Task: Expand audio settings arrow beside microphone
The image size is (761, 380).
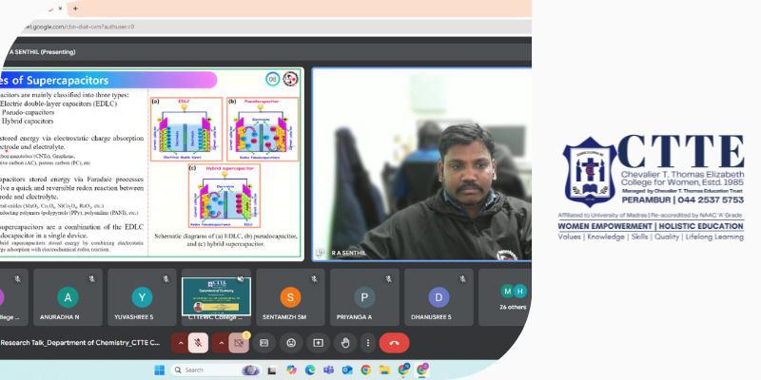Action: point(180,343)
